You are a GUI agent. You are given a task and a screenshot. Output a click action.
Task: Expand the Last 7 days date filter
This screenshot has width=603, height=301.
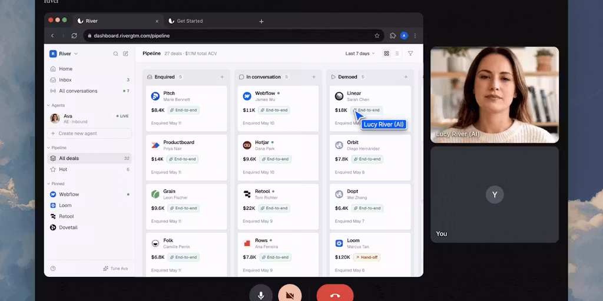coord(360,53)
